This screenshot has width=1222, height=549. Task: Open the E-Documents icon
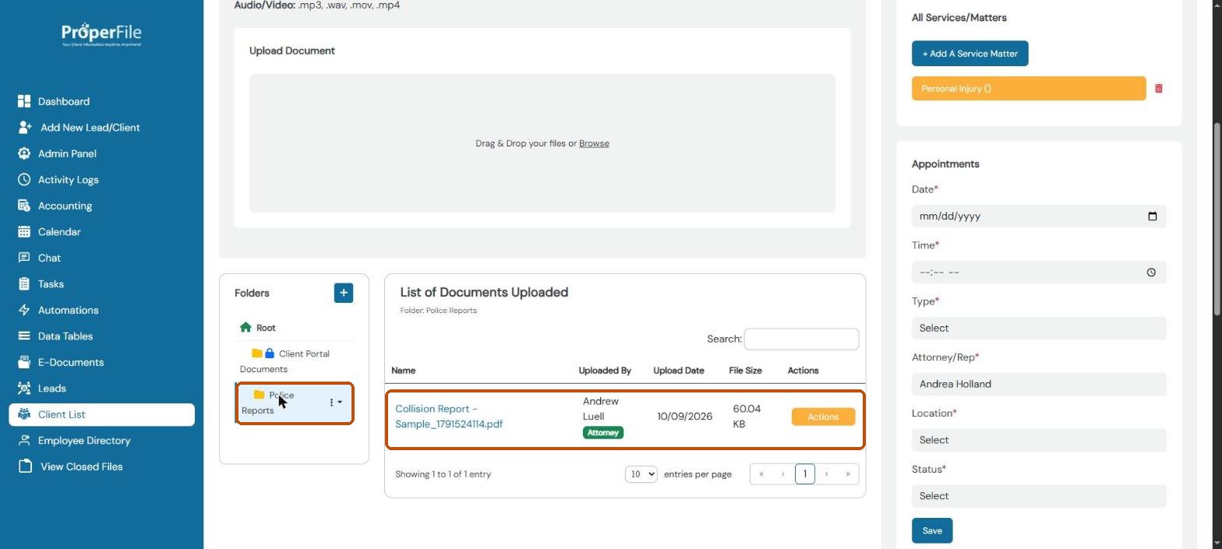tap(24, 362)
